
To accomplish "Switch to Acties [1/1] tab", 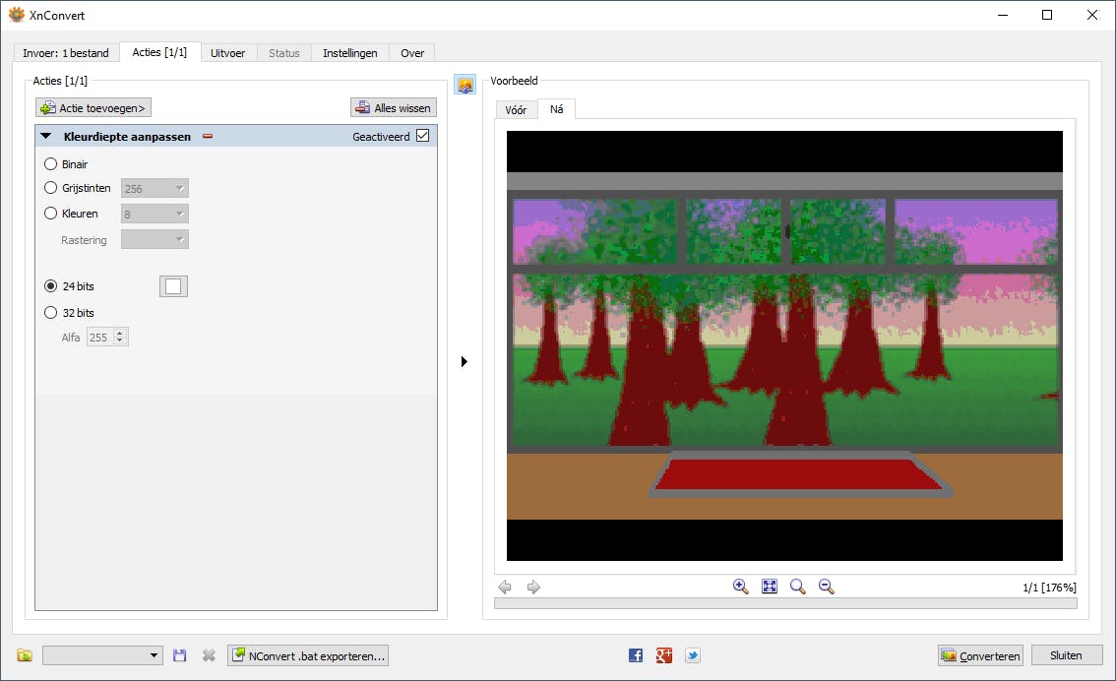I will tap(159, 53).
